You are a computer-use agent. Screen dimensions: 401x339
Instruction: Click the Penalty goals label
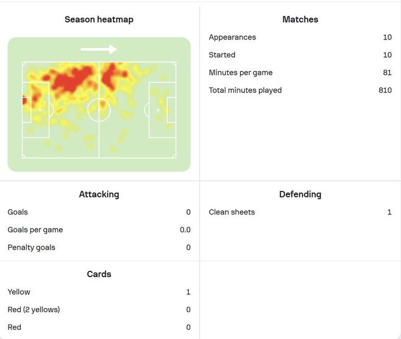pos(31,247)
